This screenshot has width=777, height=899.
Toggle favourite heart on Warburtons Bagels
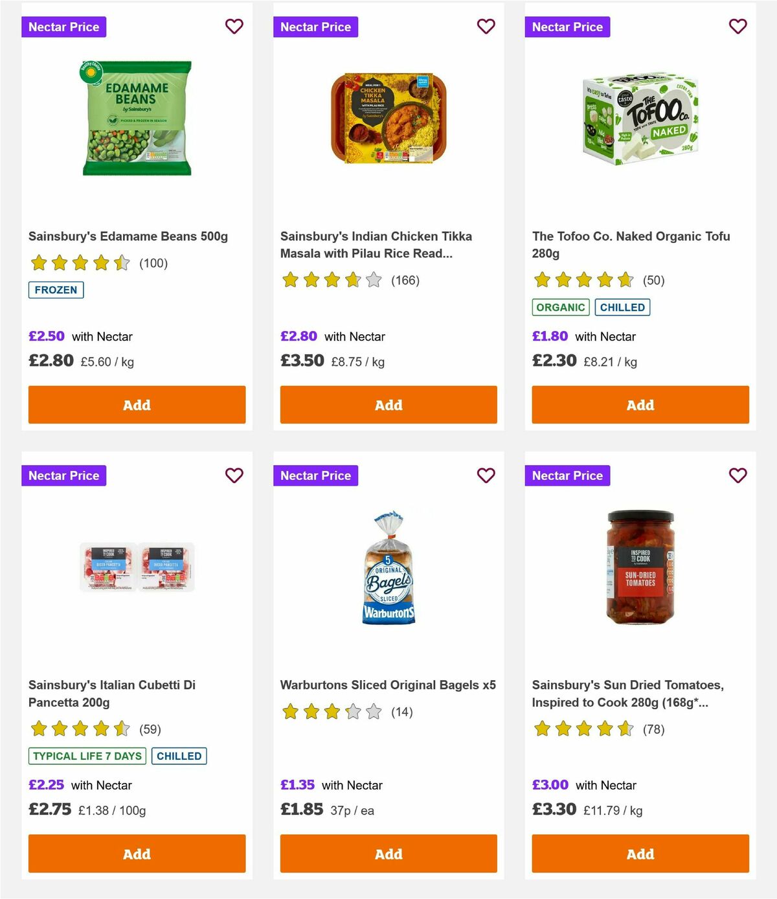point(486,475)
